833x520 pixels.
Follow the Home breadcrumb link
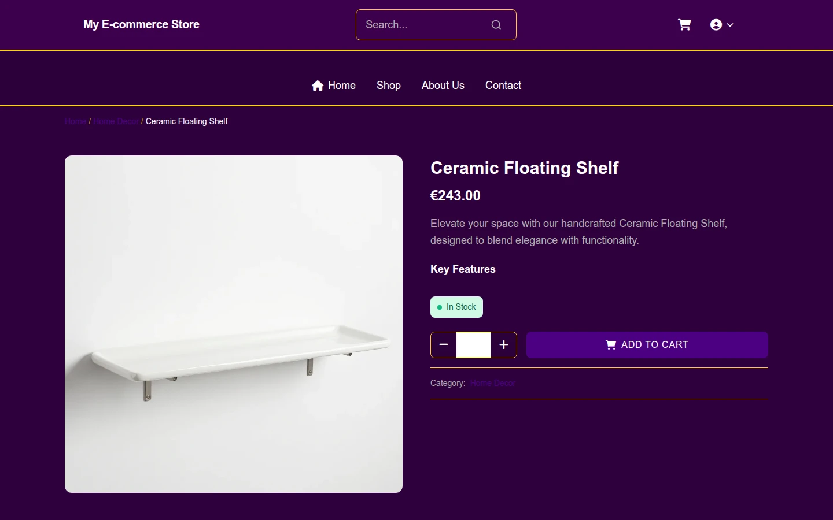coord(76,121)
